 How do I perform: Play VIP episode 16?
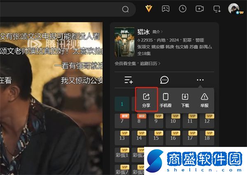[x=173, y=138]
